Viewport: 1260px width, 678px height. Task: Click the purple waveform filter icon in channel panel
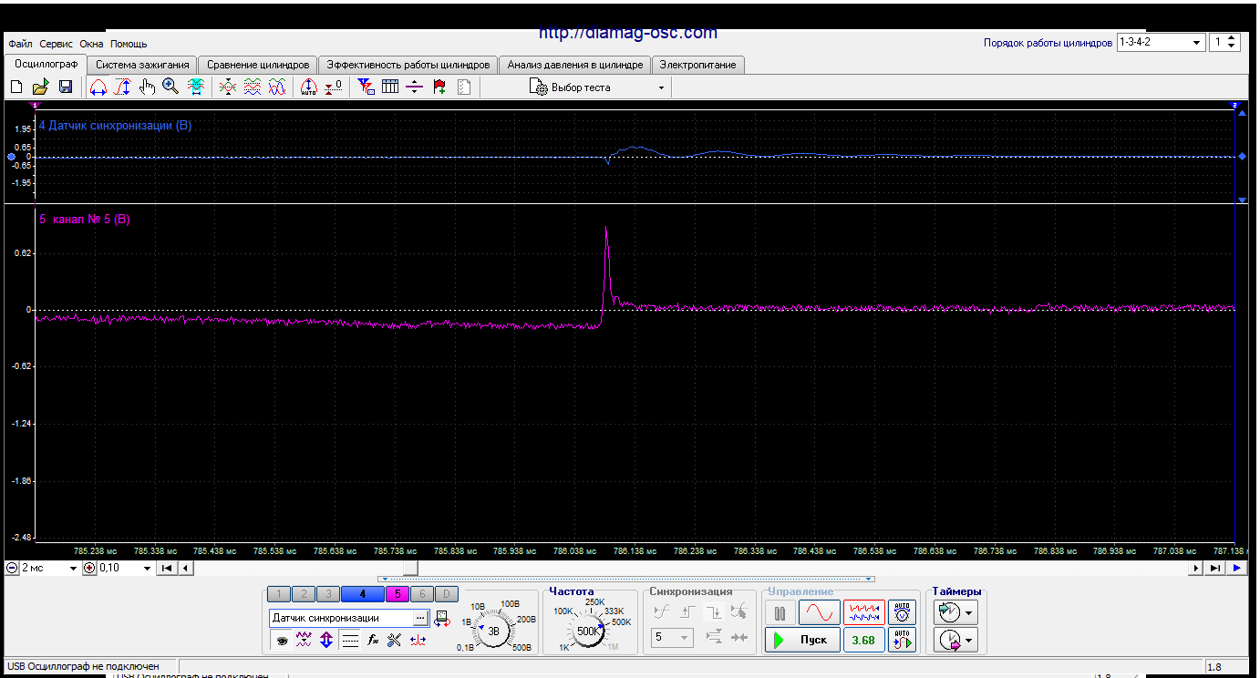point(305,641)
